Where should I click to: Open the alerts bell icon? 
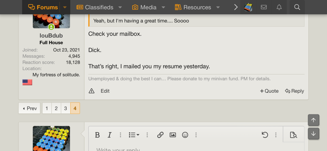point(279,7)
